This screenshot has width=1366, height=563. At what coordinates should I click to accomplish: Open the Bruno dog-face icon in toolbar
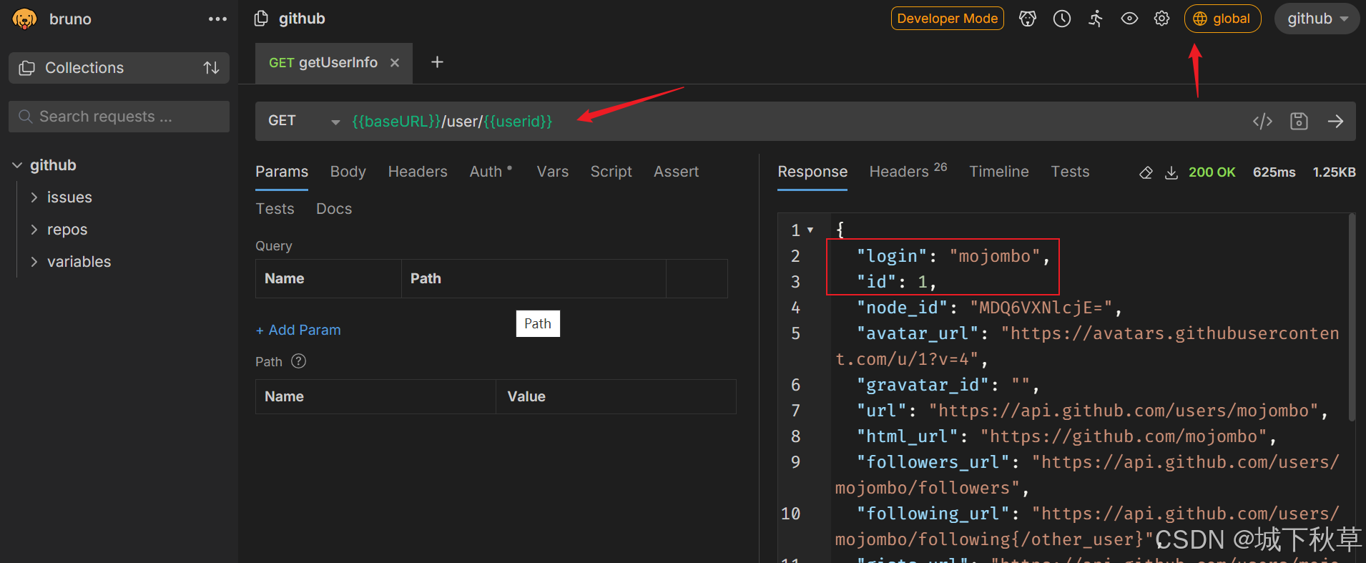tap(1028, 19)
